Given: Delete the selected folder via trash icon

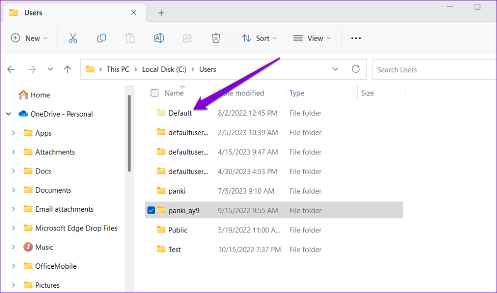Looking at the screenshot, I should tap(216, 38).
